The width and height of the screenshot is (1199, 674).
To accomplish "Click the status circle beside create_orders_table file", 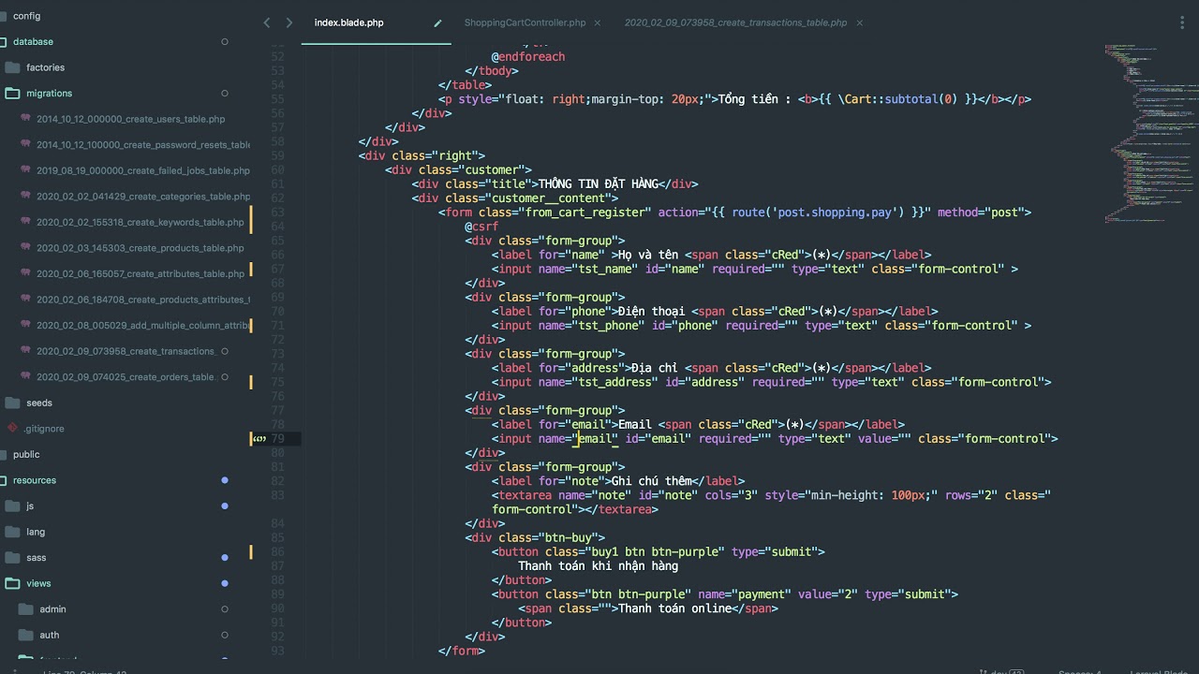I will tap(225, 376).
